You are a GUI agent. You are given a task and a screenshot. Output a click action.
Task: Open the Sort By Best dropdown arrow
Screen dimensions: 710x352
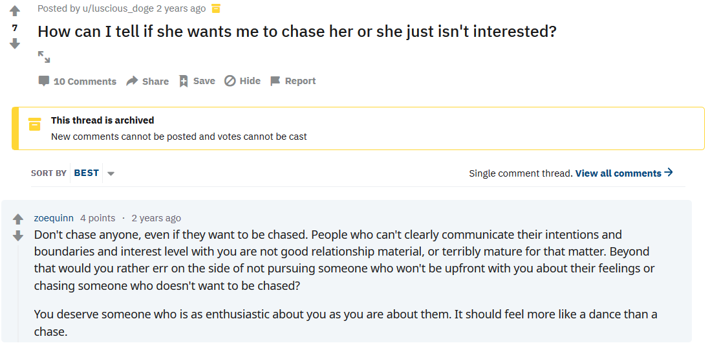(x=111, y=173)
